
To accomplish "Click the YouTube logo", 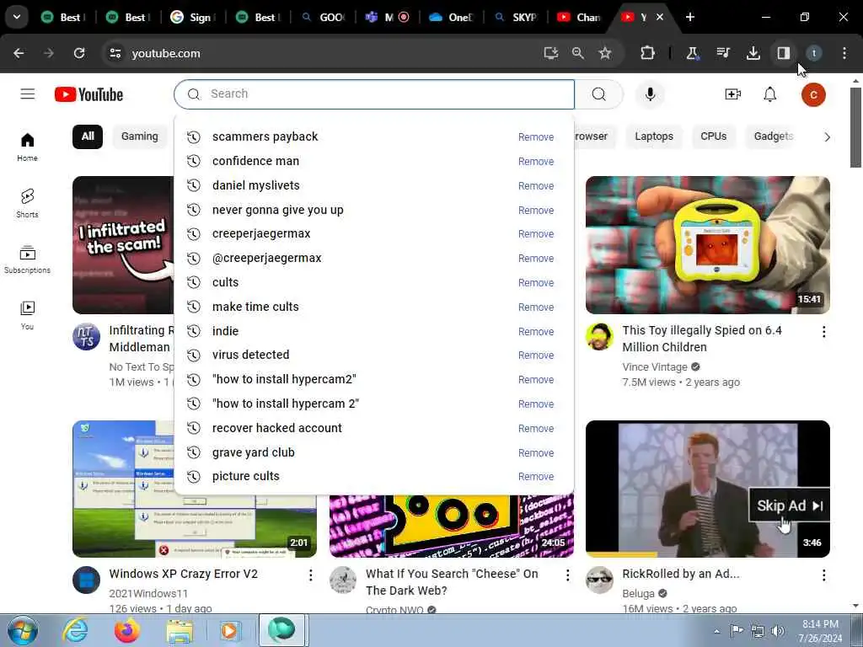I will pos(89,94).
